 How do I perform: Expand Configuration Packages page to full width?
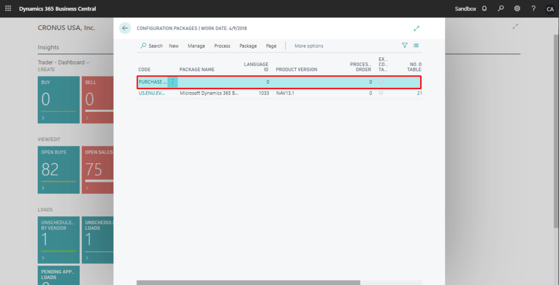coord(417,28)
